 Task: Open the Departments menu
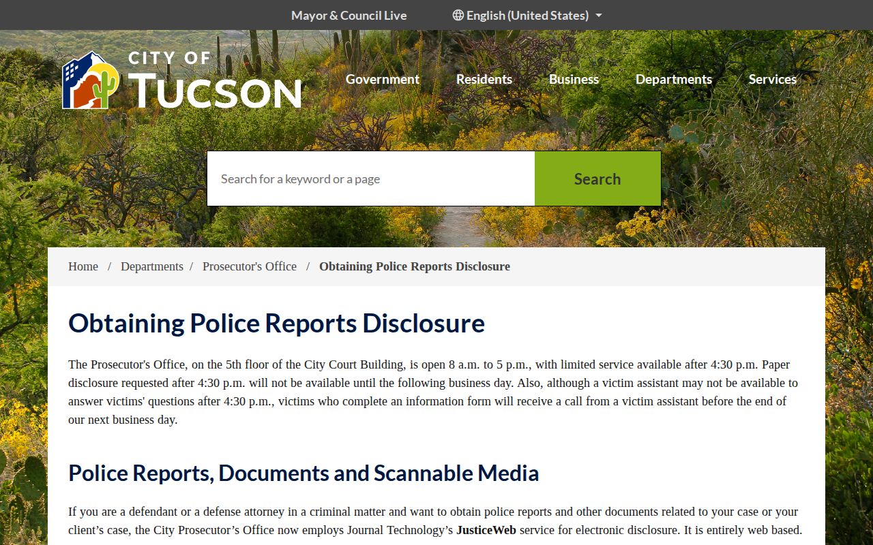tap(674, 79)
